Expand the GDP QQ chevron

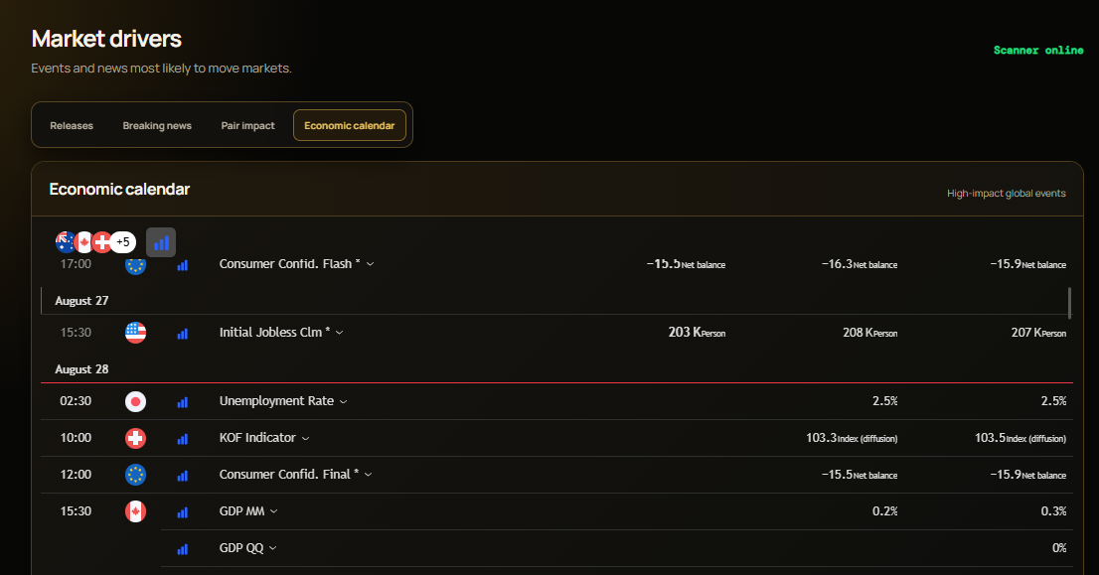(x=272, y=547)
